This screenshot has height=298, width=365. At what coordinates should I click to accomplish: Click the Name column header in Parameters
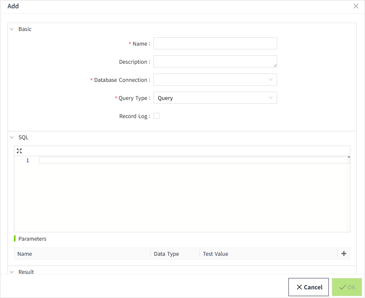pyautogui.click(x=25, y=254)
